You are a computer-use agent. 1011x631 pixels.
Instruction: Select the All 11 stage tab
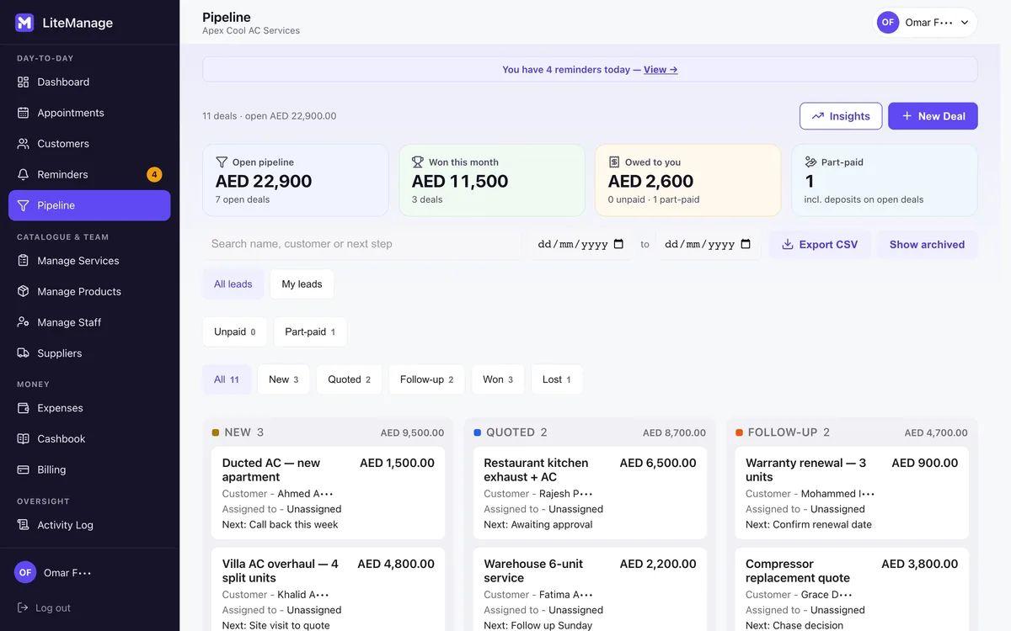[x=227, y=379]
